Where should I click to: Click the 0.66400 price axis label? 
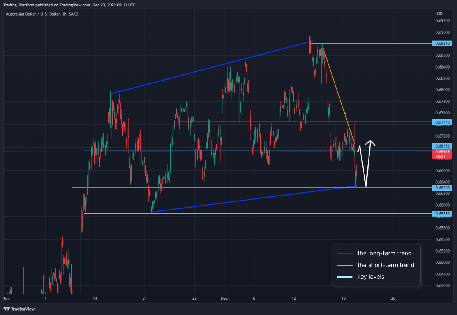click(442, 182)
